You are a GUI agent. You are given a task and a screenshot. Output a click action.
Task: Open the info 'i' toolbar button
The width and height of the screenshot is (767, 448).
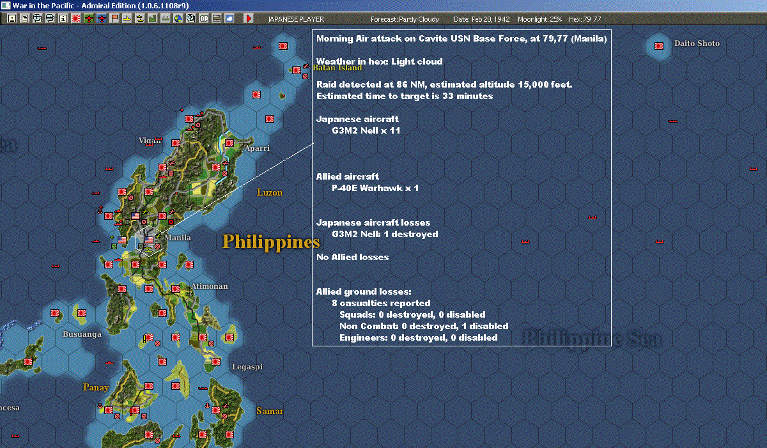63,19
